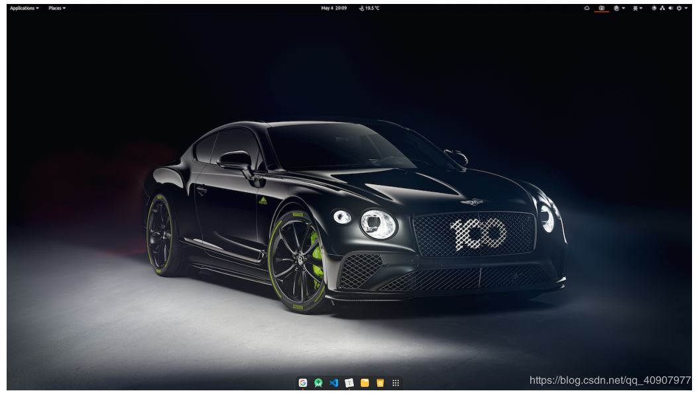Open the date and time panel
The image size is (698, 393).
[x=334, y=8]
